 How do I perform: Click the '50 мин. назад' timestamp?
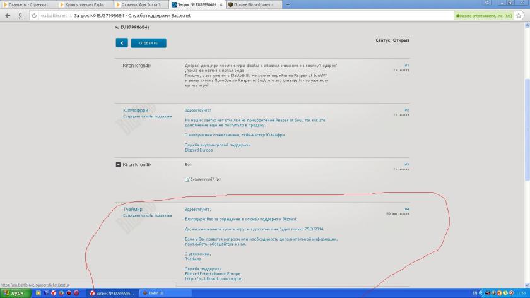397,214
